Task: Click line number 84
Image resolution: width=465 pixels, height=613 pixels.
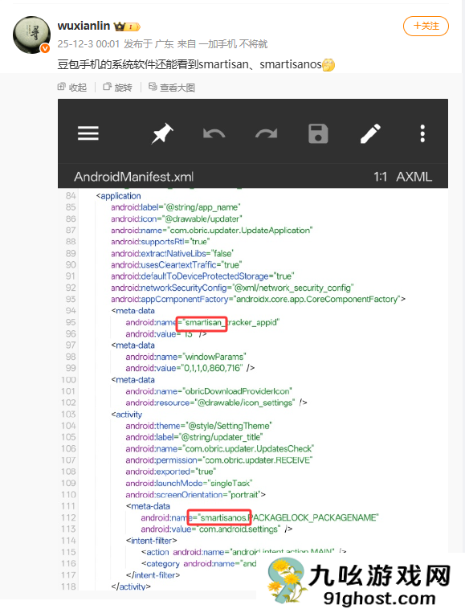Action: tap(71, 195)
